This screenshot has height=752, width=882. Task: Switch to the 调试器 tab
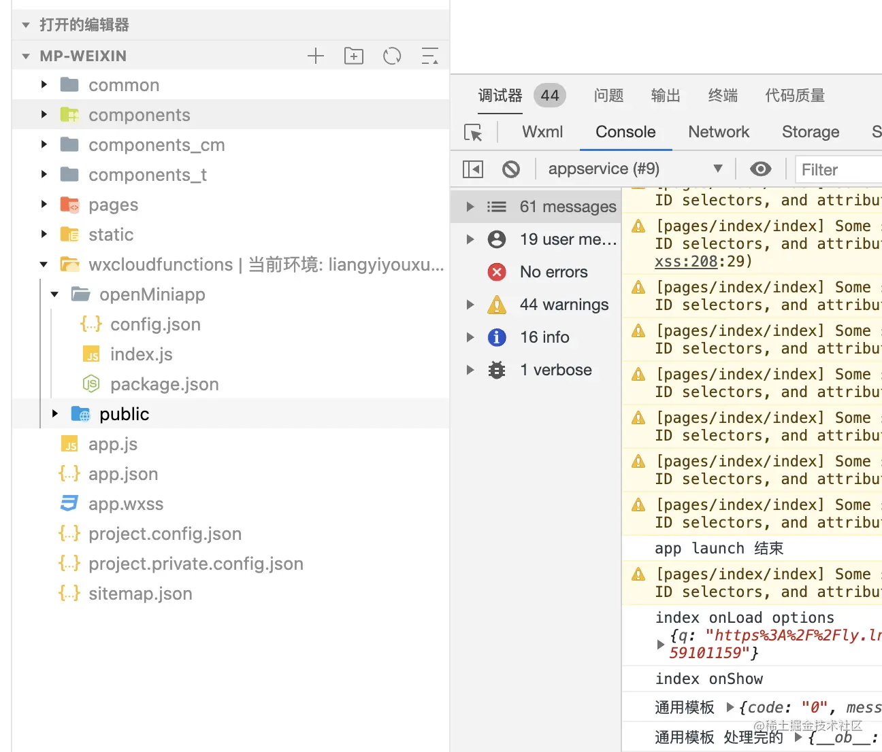point(500,95)
